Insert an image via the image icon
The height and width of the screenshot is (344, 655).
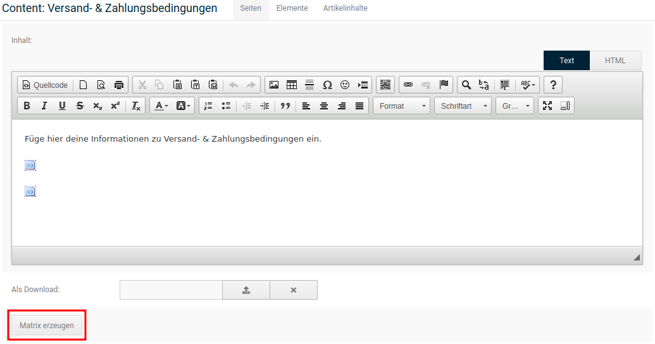[274, 85]
